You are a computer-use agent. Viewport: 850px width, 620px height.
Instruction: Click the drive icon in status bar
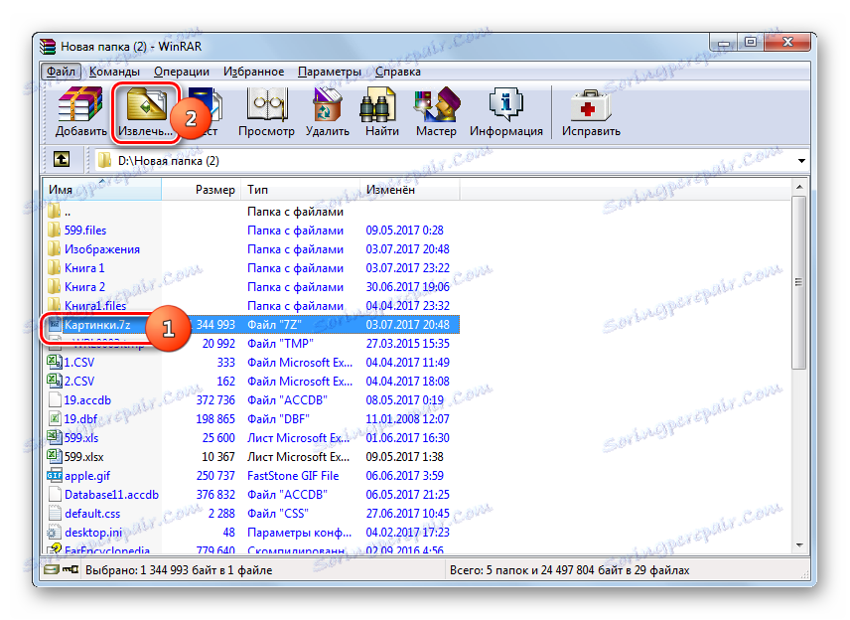(52, 569)
